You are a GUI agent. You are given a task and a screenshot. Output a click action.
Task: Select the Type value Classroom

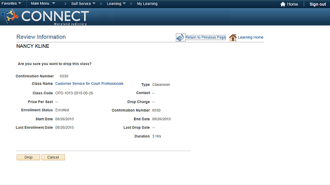(161, 85)
